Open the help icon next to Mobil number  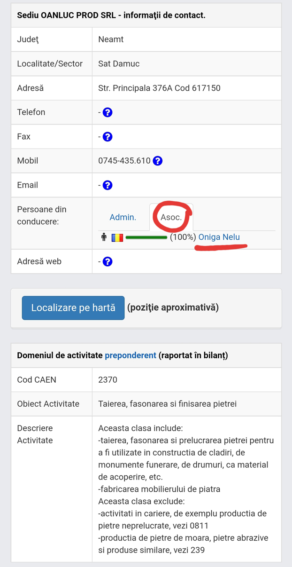(x=158, y=160)
